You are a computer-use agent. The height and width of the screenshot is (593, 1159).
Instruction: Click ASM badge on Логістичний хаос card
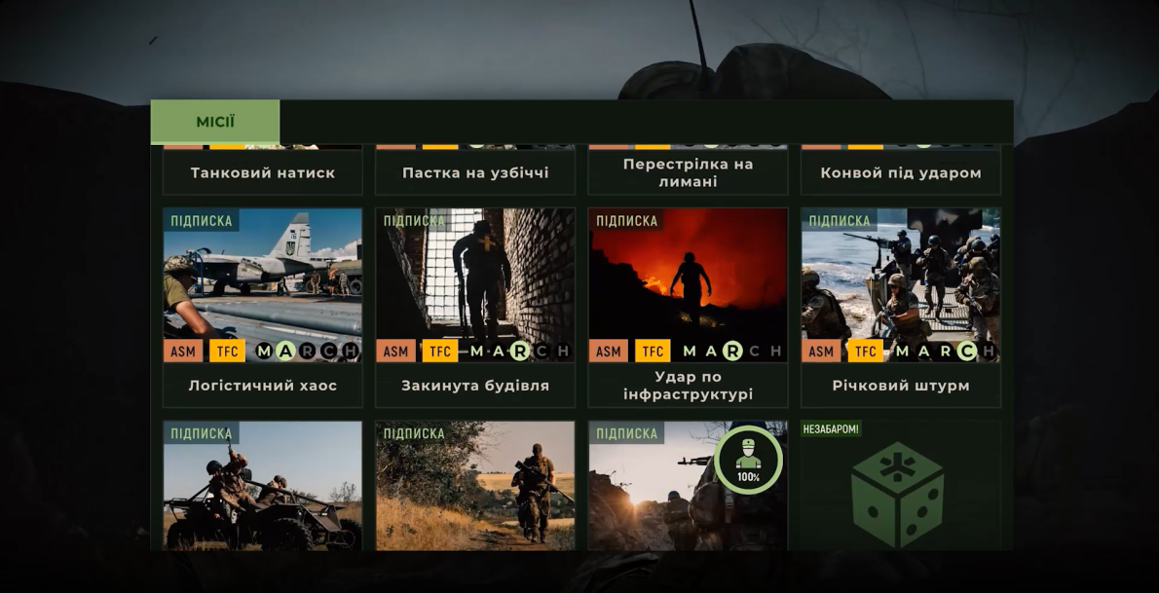(182, 351)
